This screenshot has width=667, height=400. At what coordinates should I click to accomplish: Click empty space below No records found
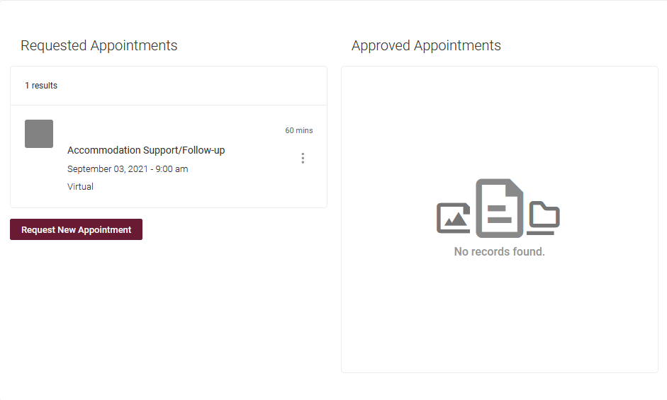(499, 319)
